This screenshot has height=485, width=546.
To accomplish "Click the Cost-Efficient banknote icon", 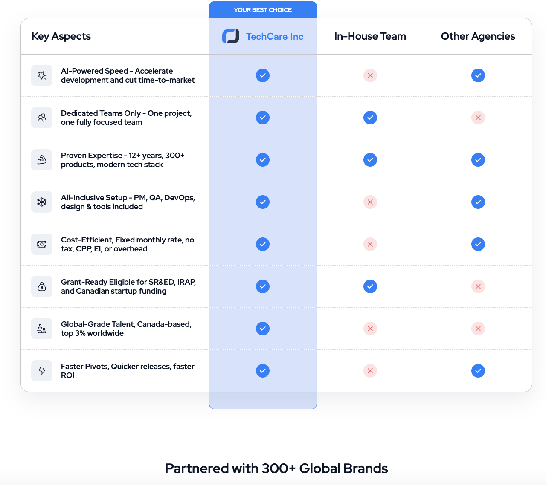I will click(x=42, y=244).
